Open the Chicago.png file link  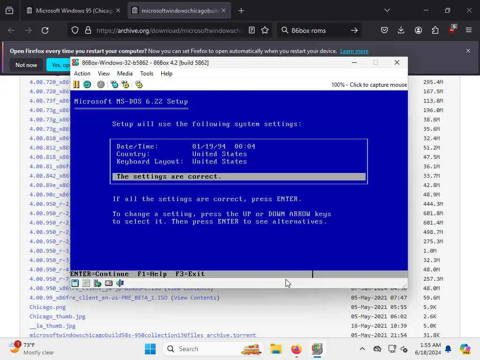(x=47, y=307)
